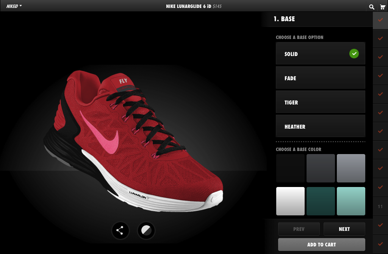
Task: Pick the light mint base color swatch
Action: pos(351,201)
